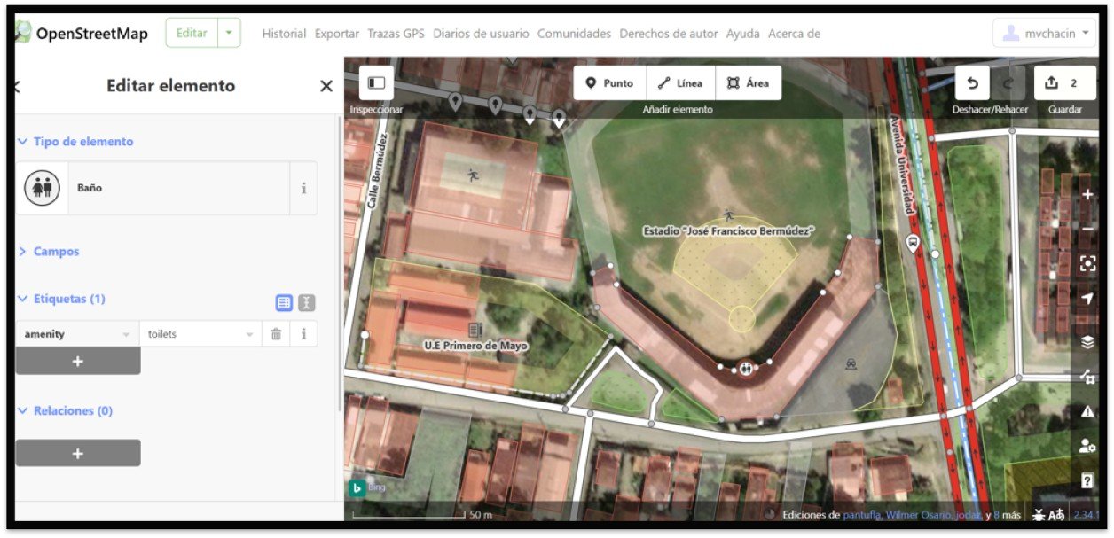Open the Historial menu item
Image resolution: width=1114 pixels, height=538 pixels.
pyautogui.click(x=284, y=34)
